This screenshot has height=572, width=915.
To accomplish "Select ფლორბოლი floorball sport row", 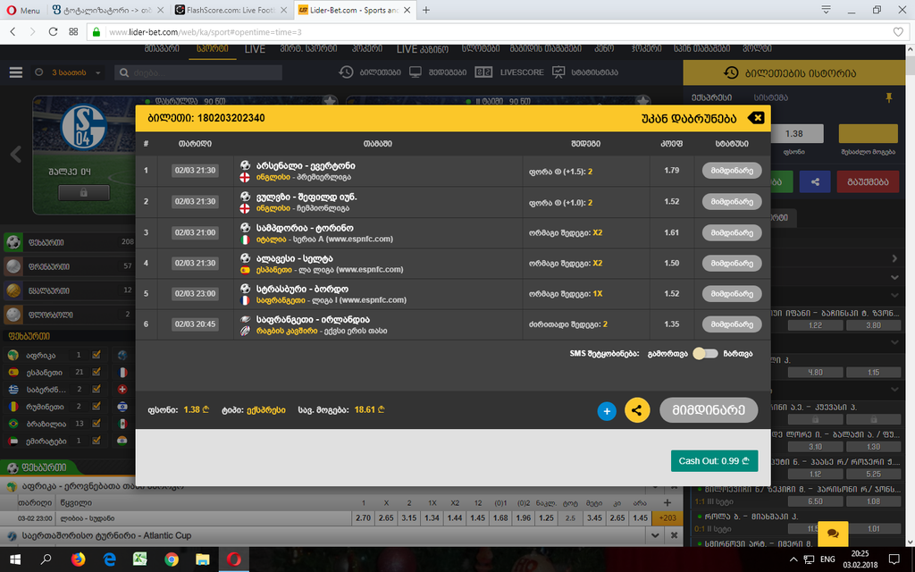I will point(69,314).
